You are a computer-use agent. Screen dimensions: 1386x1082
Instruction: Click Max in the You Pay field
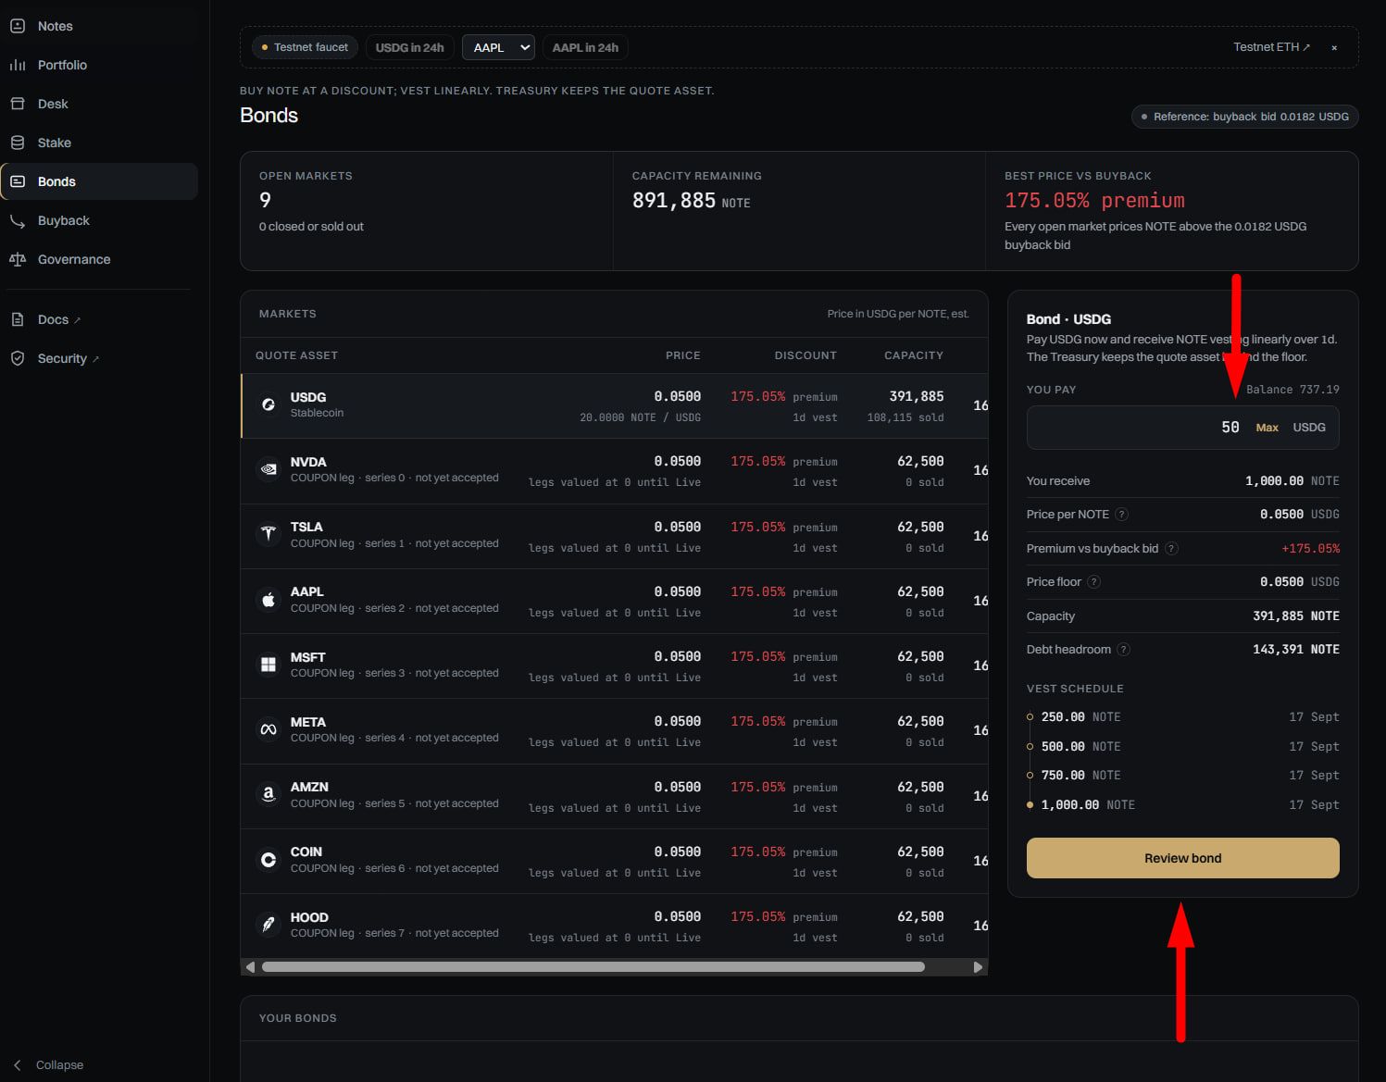tap(1267, 428)
